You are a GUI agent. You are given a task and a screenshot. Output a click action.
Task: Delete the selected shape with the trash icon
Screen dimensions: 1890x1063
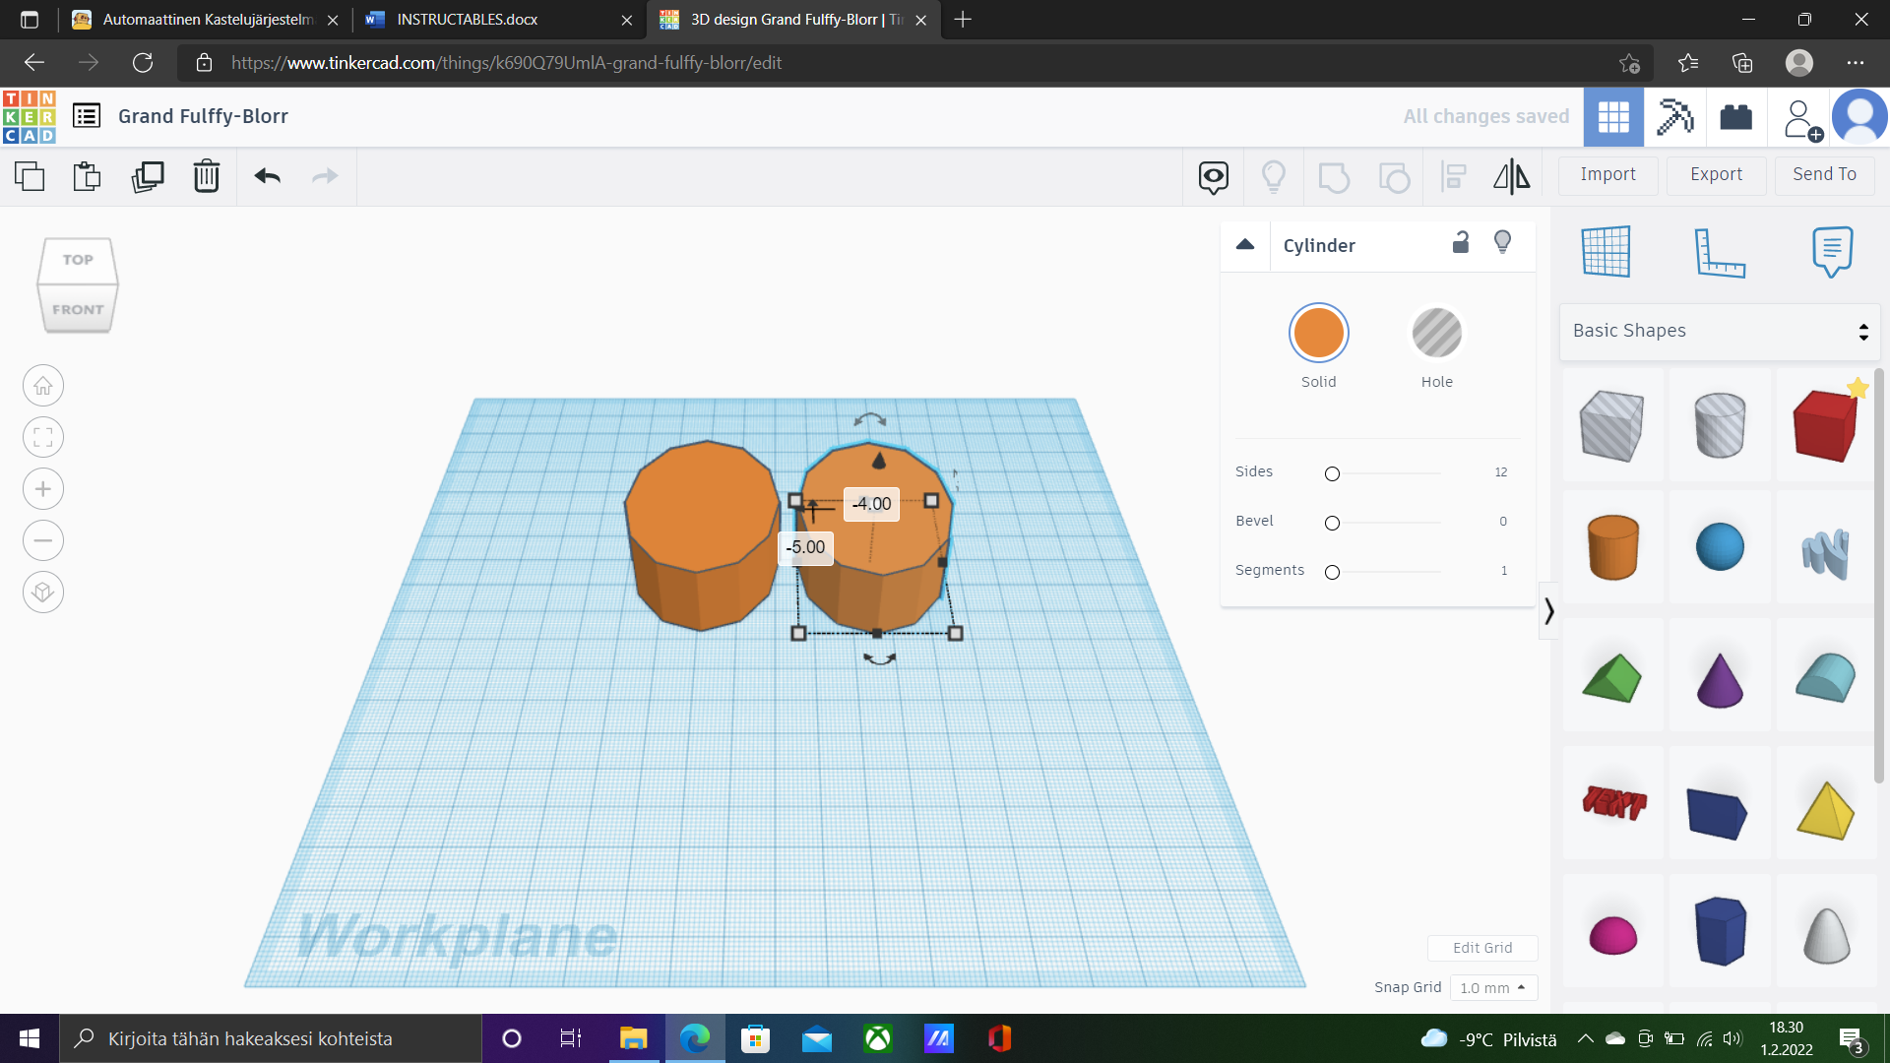tap(206, 176)
